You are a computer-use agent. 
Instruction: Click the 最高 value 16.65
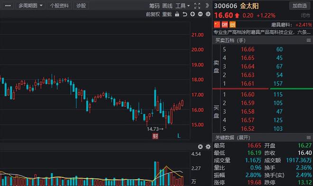click(x=254, y=146)
